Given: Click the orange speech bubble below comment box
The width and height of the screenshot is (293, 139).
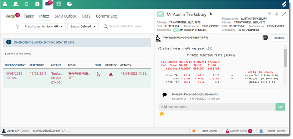Looking at the screenshot, I should click(162, 114).
